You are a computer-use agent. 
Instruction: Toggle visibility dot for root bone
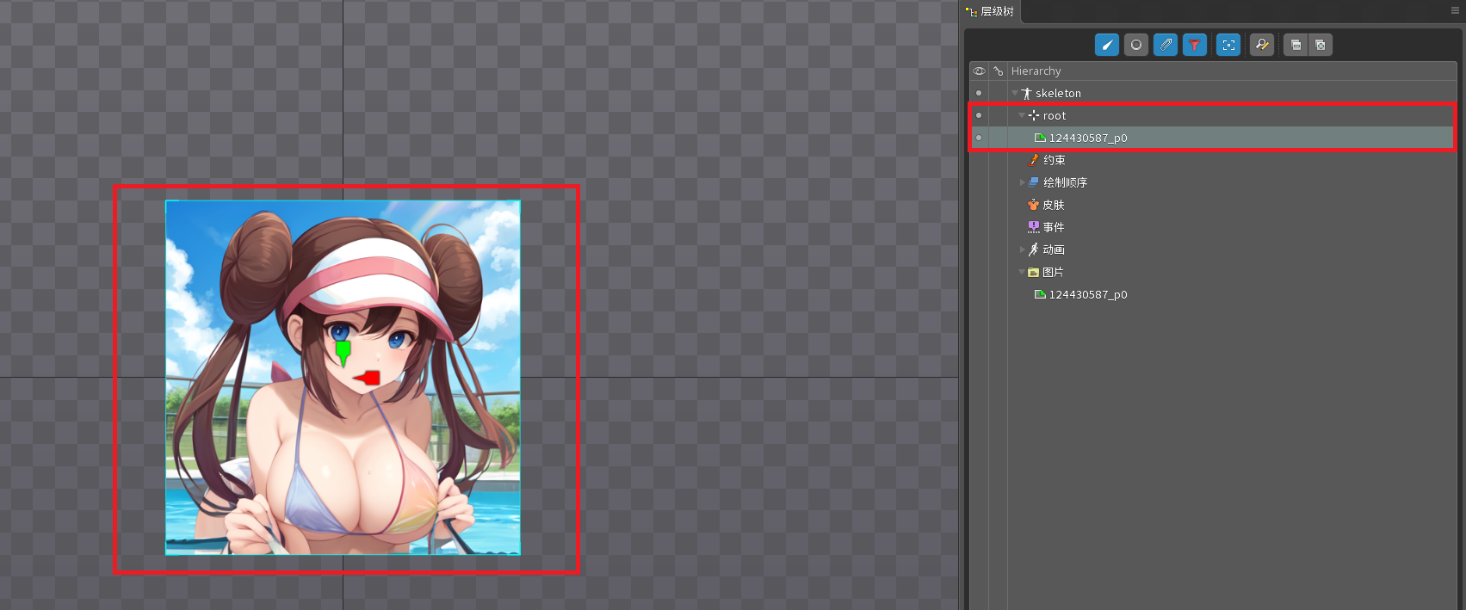(x=979, y=115)
